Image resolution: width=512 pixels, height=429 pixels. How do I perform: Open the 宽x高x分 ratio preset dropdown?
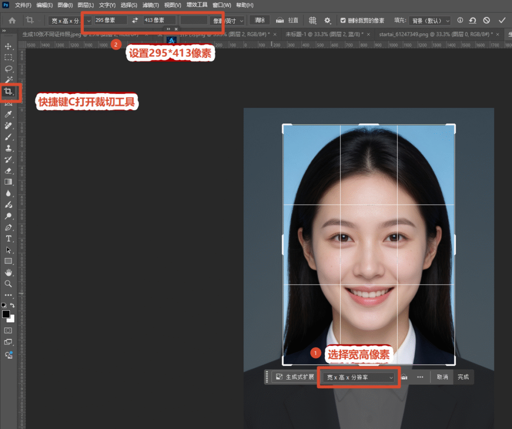70,20
